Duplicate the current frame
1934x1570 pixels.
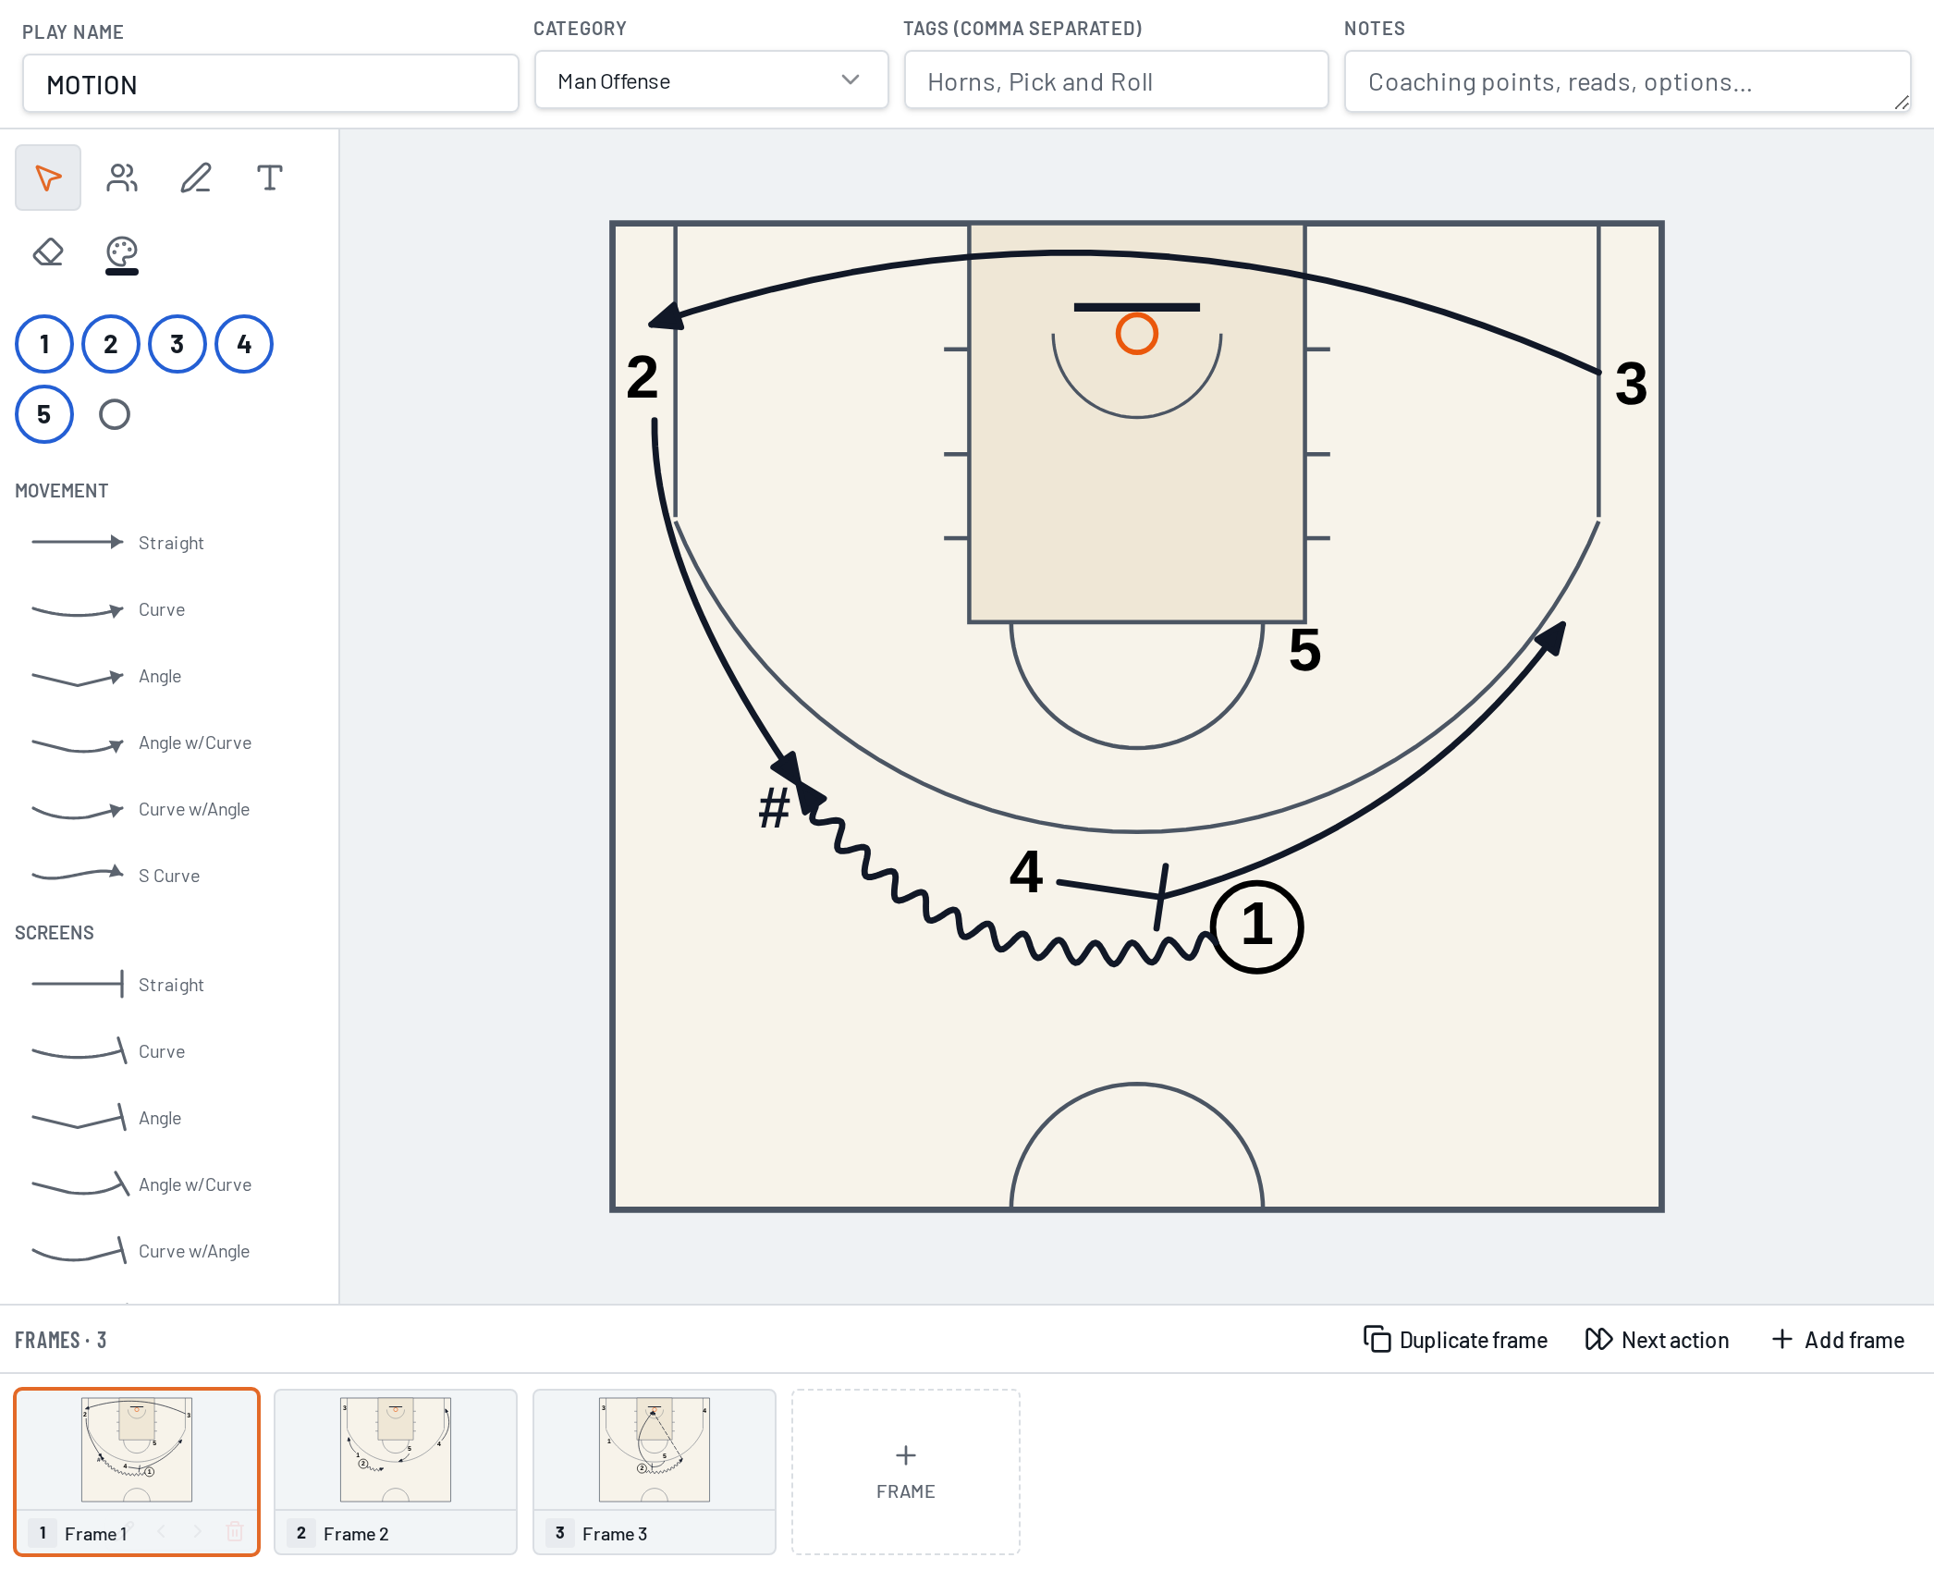(x=1456, y=1340)
